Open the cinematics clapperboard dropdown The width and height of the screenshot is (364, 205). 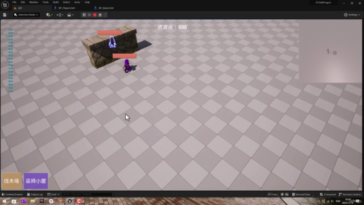coord(71,15)
